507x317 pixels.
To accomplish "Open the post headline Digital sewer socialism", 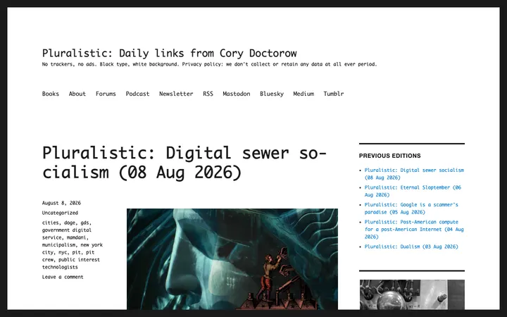I will [x=184, y=163].
